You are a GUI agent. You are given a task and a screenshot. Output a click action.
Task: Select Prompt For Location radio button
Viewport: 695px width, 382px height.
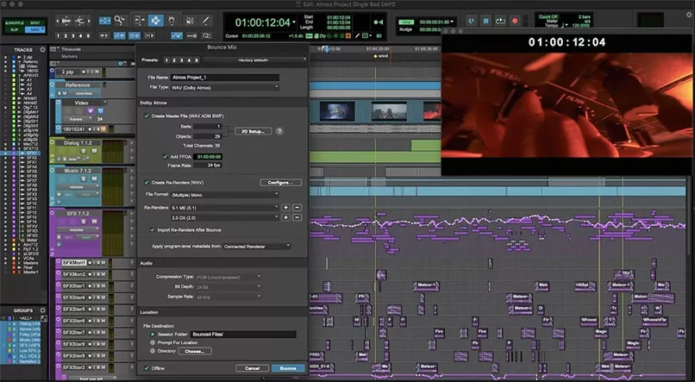pyautogui.click(x=153, y=342)
